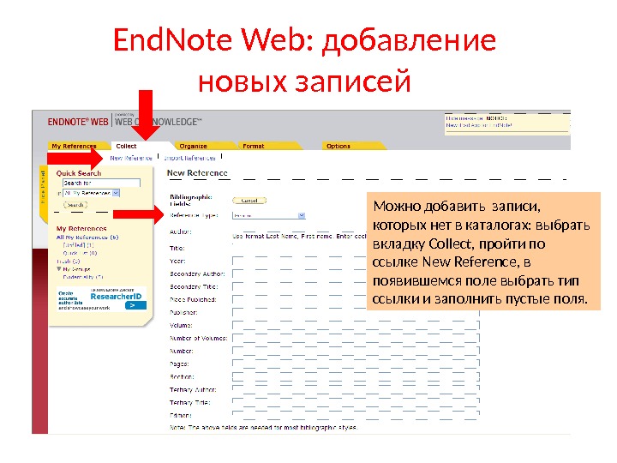Click into the Edition field
This screenshot has height=463, width=617.
(356, 415)
